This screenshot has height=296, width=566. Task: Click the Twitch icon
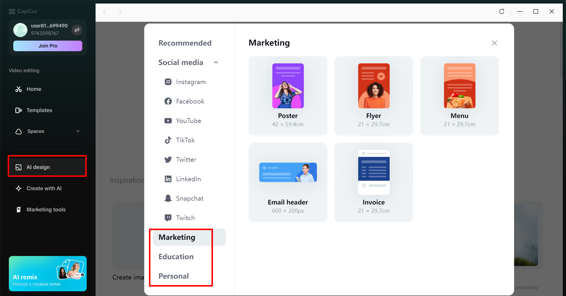coord(168,218)
